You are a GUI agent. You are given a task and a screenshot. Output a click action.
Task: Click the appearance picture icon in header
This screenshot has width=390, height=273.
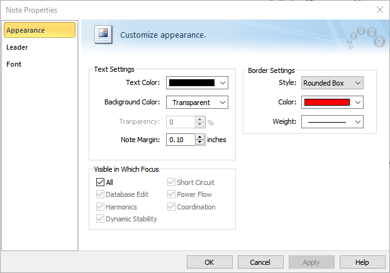click(x=103, y=35)
